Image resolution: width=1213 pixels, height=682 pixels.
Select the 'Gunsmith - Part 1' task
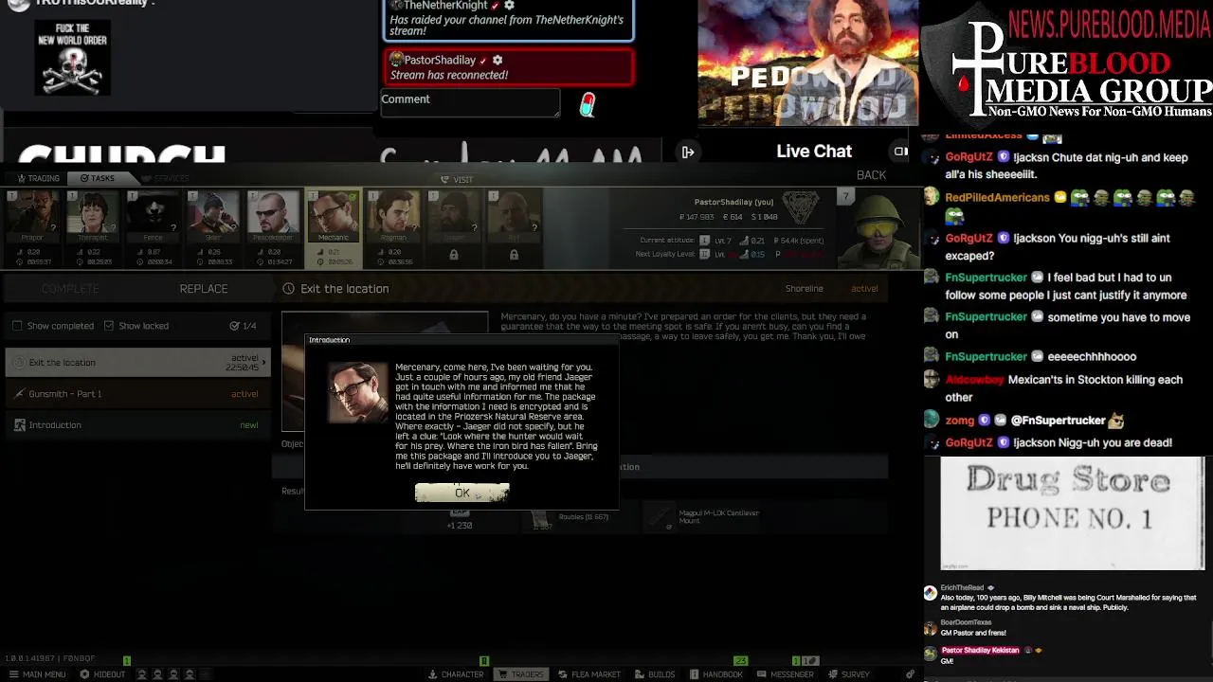tap(138, 394)
